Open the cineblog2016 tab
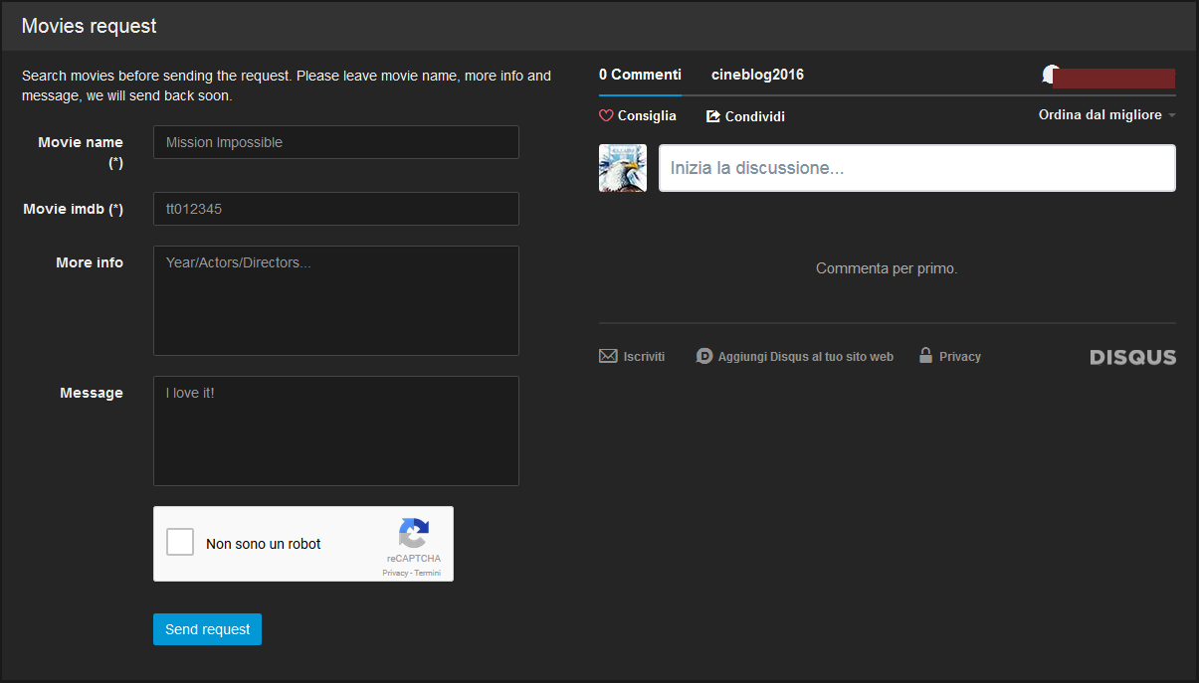The image size is (1199, 683). pos(757,75)
